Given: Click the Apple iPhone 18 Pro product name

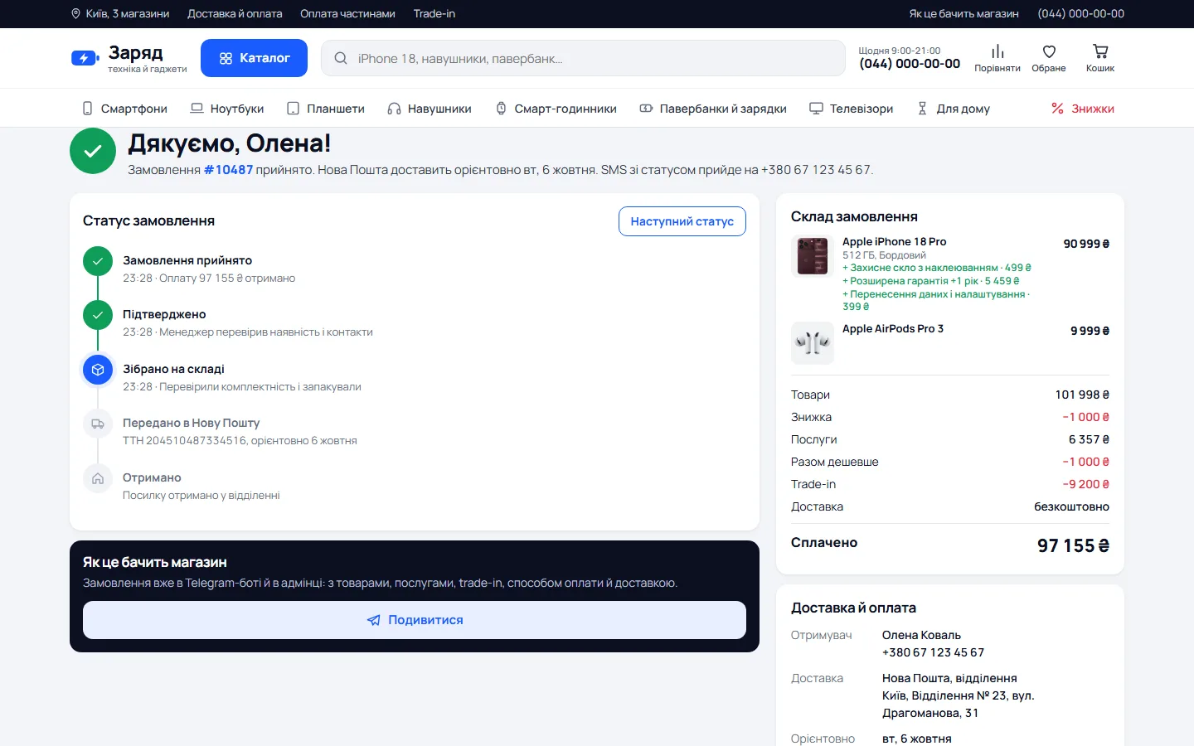Looking at the screenshot, I should [x=894, y=242].
